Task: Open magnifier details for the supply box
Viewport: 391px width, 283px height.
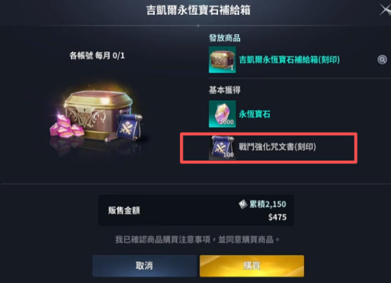Action: click(382, 59)
